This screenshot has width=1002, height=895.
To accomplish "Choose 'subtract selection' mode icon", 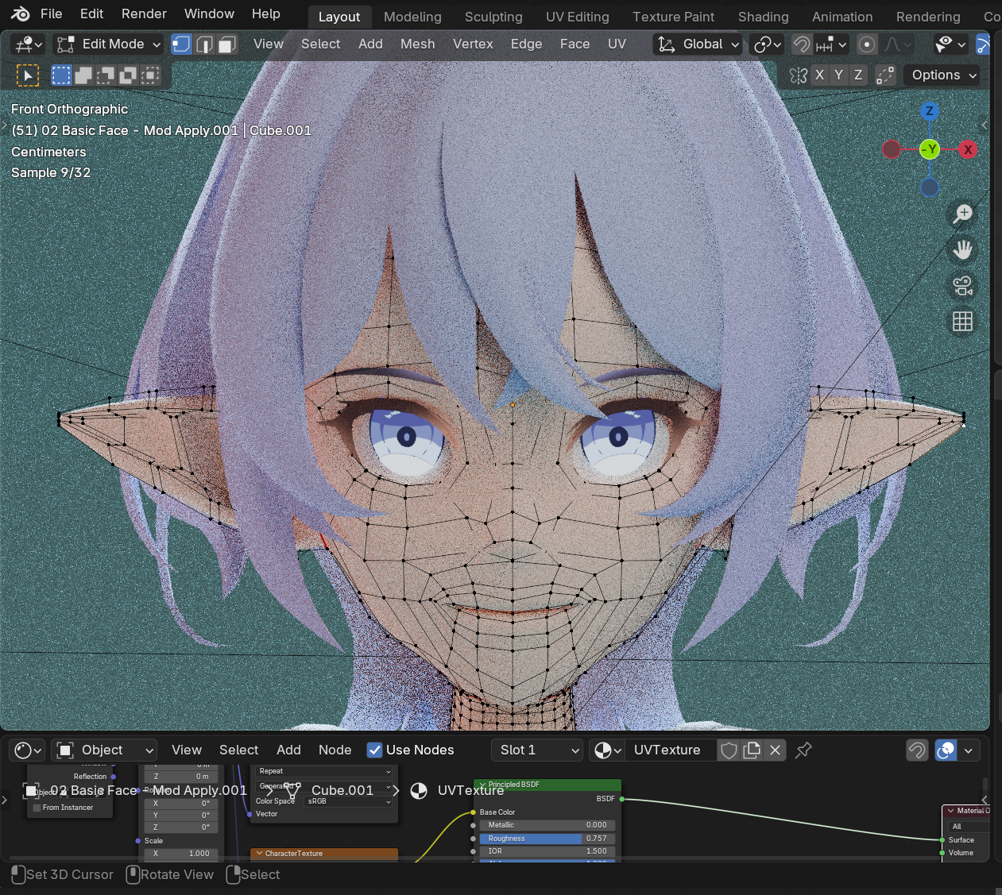I will 106,75.
